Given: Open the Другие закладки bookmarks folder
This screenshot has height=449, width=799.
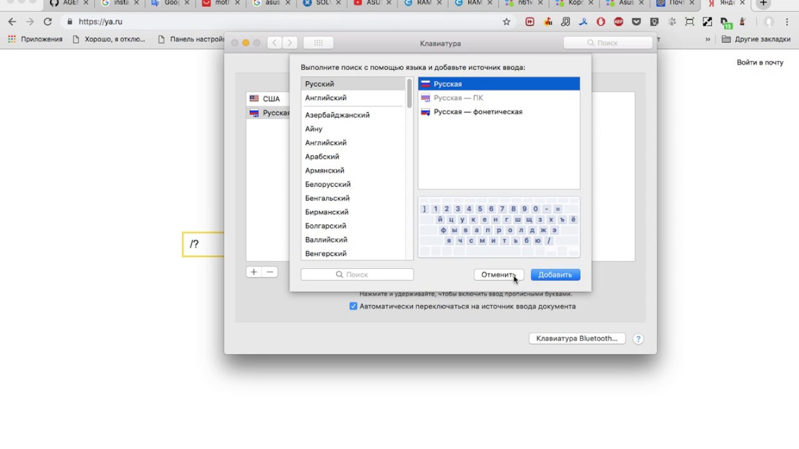Looking at the screenshot, I should 756,39.
